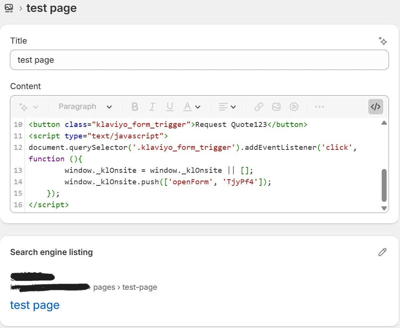This screenshot has width=400, height=328.
Task: Edit the search engine listing pencil icon
Action: click(382, 252)
